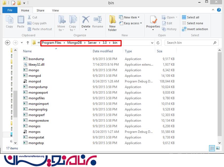Expand the address bar history dropdown

[x=152, y=43]
